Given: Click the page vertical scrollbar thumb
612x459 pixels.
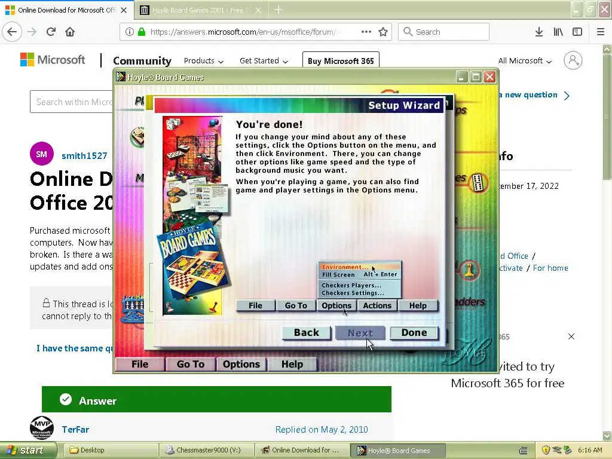Looking at the screenshot, I should [x=607, y=117].
